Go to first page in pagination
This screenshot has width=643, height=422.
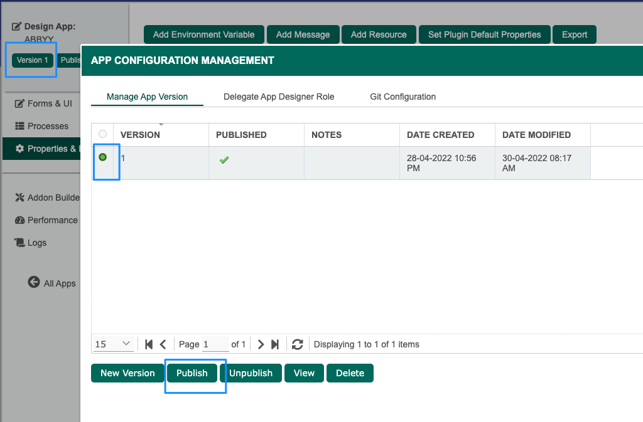click(x=149, y=344)
